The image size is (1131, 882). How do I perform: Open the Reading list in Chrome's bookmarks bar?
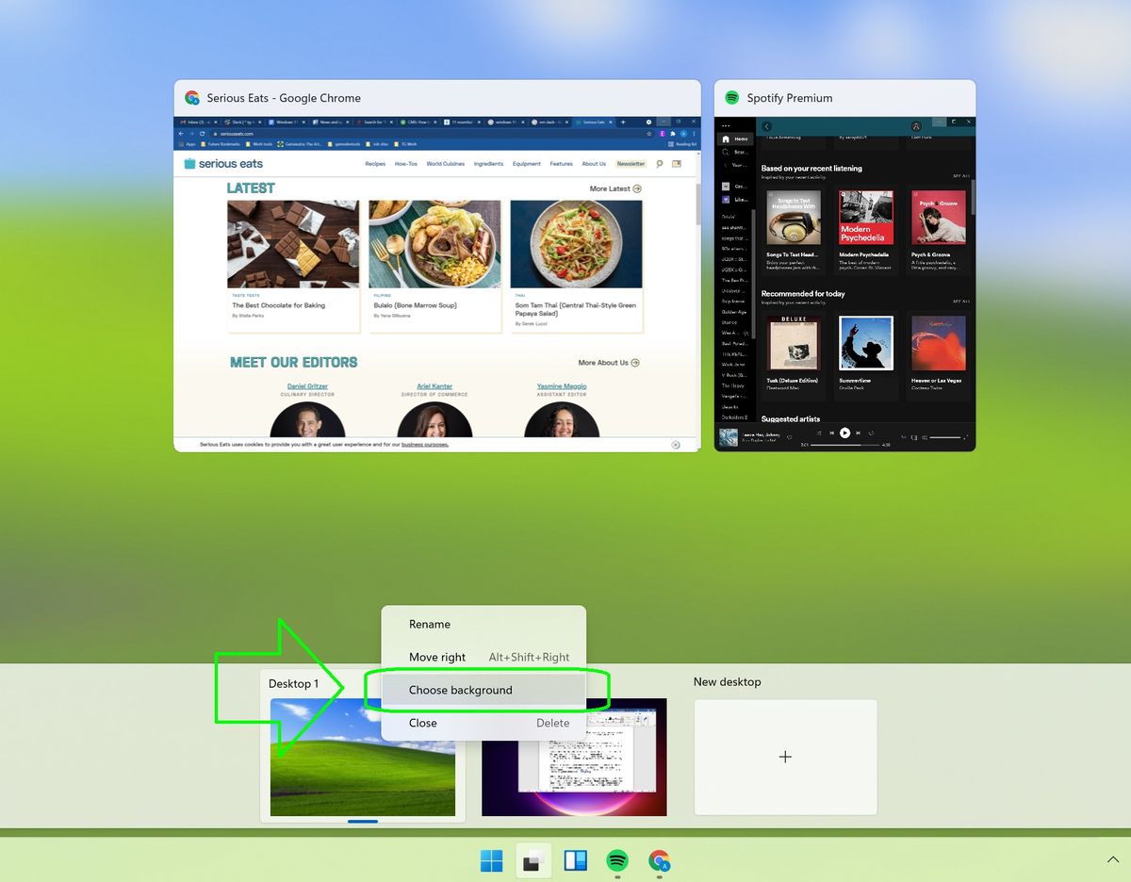click(x=681, y=144)
